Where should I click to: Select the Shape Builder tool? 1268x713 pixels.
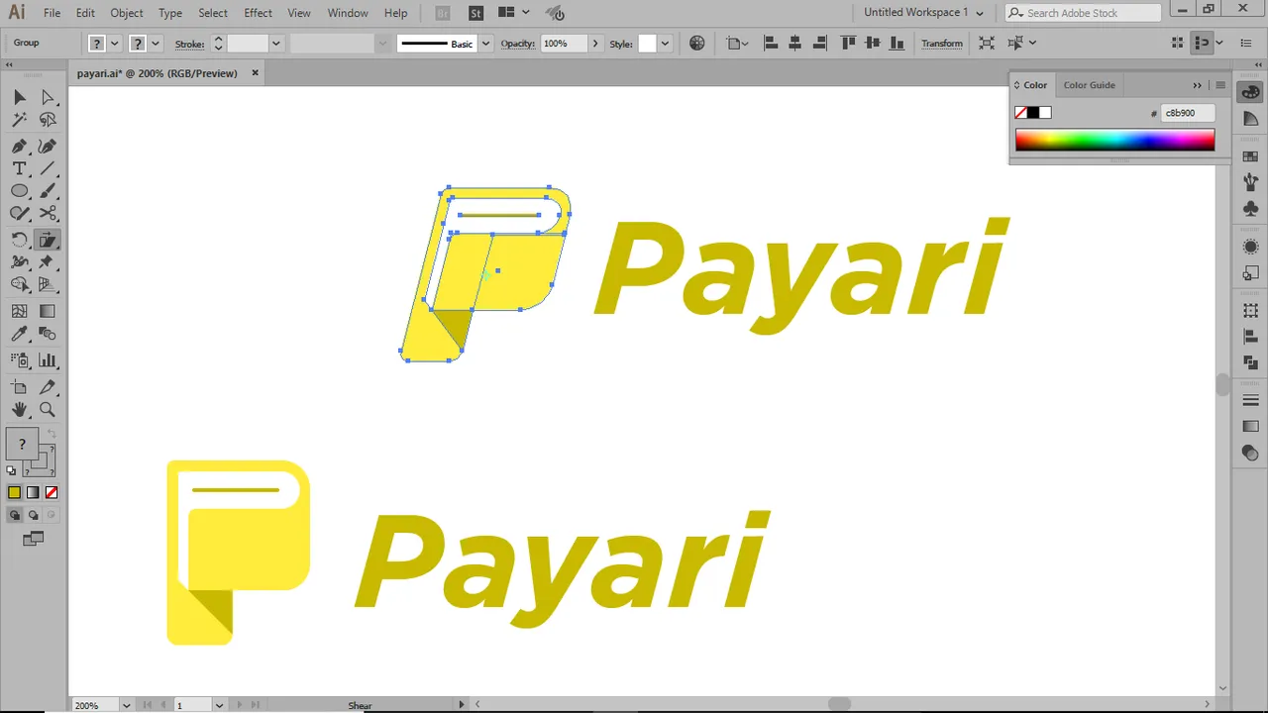19,284
